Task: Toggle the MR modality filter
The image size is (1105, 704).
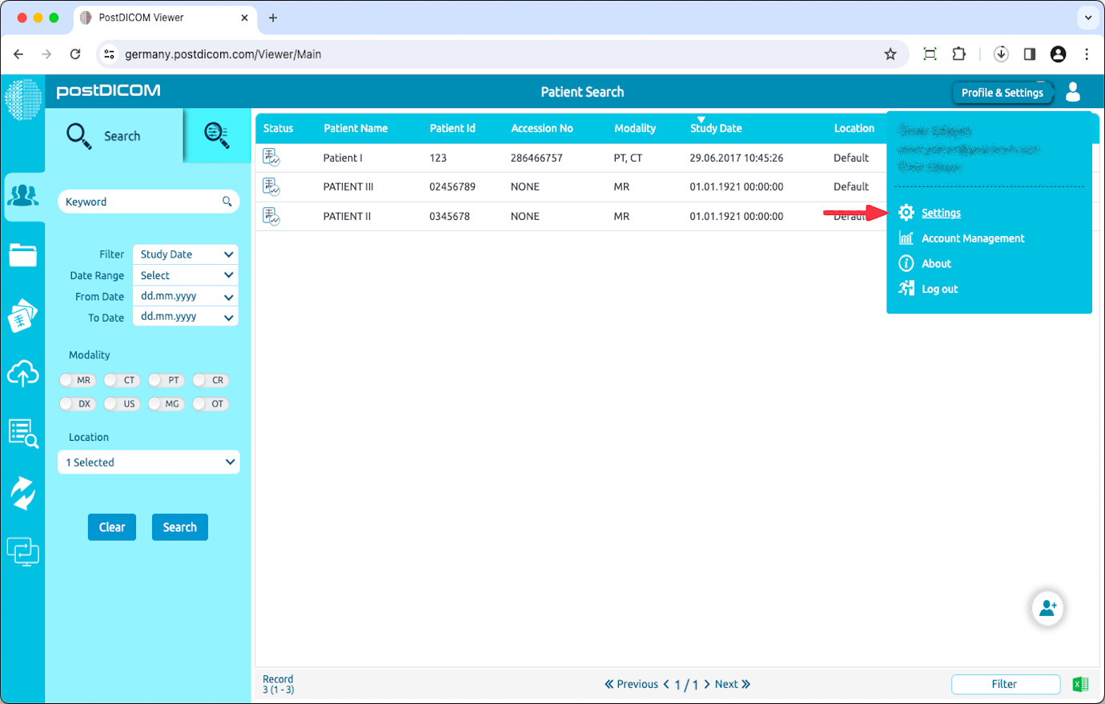Action: click(x=77, y=380)
